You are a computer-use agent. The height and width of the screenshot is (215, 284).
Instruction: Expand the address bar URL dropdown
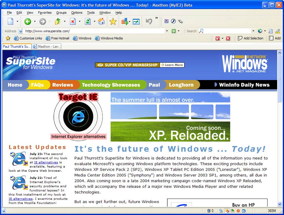[167, 31]
